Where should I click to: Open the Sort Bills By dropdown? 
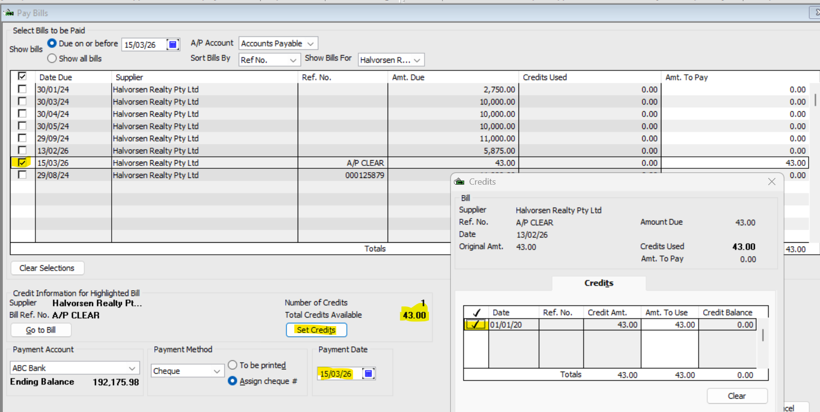(x=293, y=60)
